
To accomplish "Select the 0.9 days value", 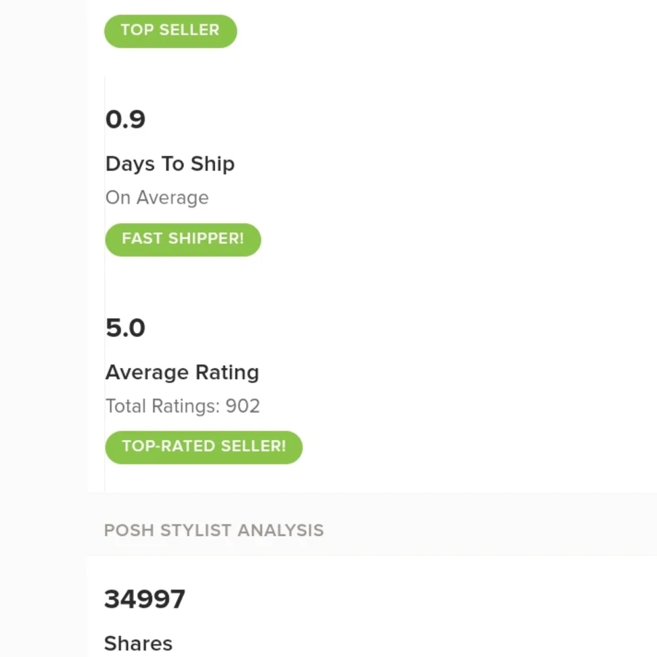I will coord(125,120).
